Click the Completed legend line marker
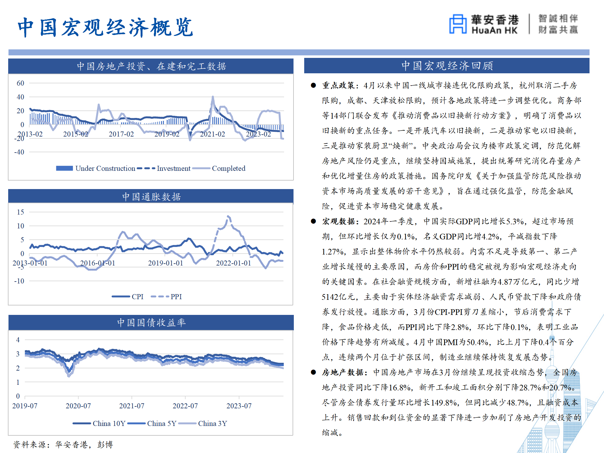Screen dimensions: 604x453 pos(201,168)
